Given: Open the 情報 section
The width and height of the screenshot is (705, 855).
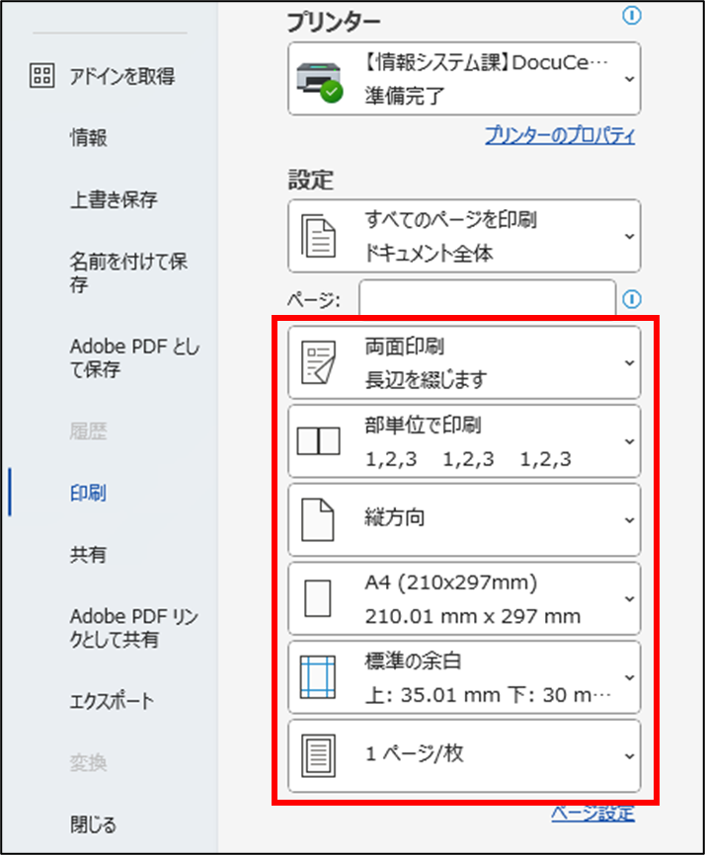Looking at the screenshot, I should pos(88,137).
